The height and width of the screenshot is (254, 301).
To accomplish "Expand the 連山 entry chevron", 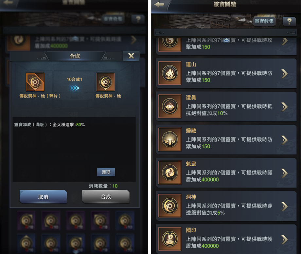I will pos(285,74).
